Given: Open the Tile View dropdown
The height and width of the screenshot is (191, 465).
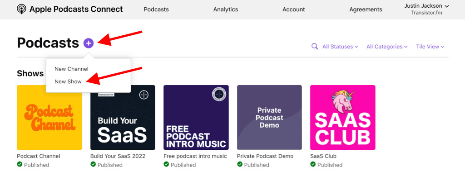Looking at the screenshot, I should point(430,47).
